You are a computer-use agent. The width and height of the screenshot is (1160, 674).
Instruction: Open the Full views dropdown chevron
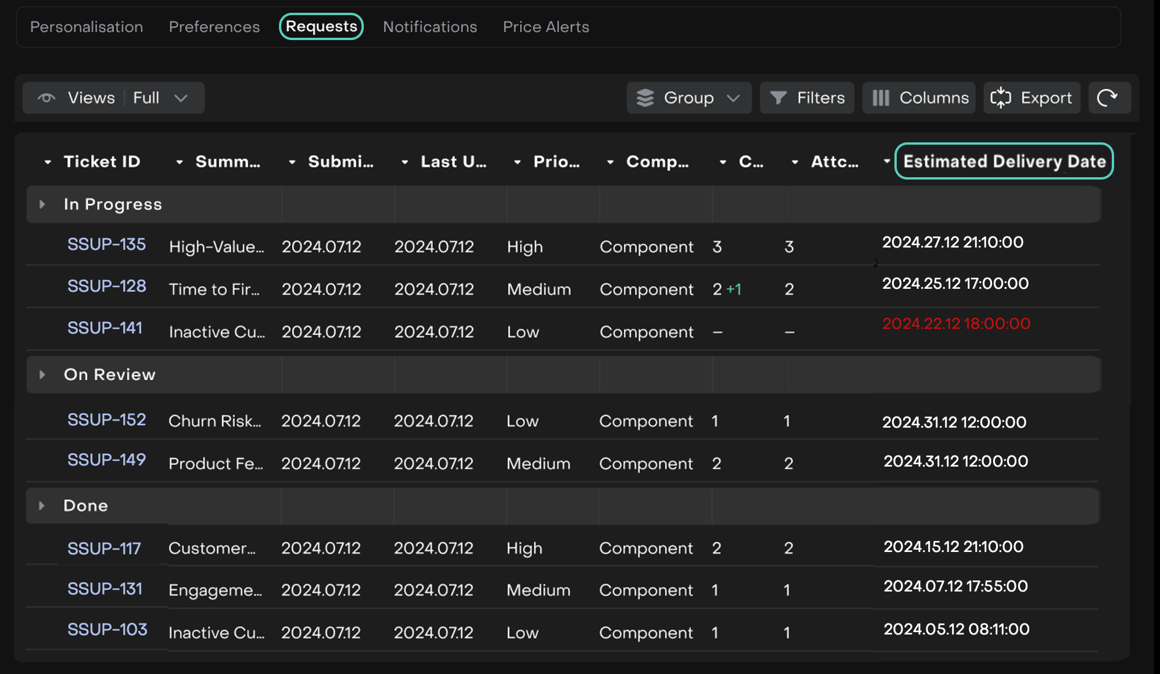pyautogui.click(x=181, y=98)
